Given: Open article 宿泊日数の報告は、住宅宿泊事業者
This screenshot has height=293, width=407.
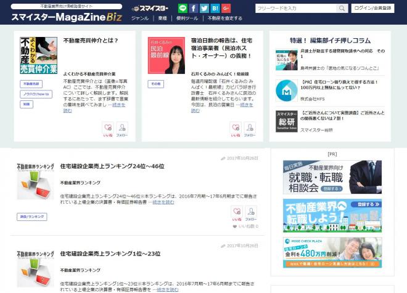Looking at the screenshot, I should click(221, 48).
